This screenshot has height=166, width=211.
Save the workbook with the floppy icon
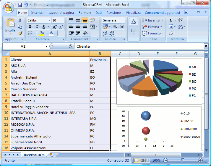point(20,5)
